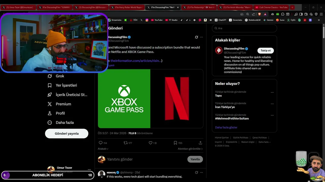Click Reklam bilgisi footer link
This screenshot has height=182, width=325.
[248, 142]
